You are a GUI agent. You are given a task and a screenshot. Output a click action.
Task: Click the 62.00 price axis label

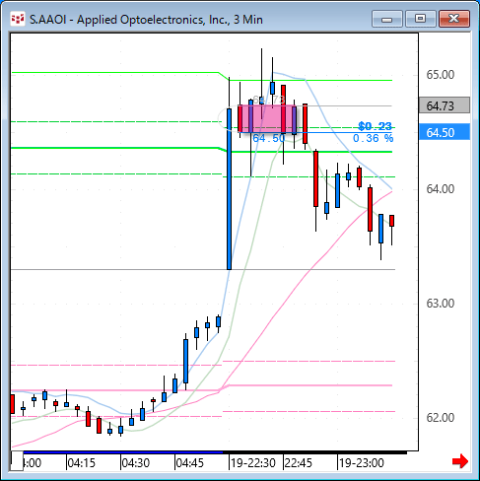(x=441, y=418)
